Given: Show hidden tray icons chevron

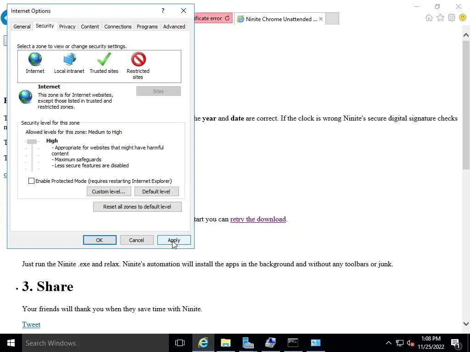Looking at the screenshot, I should point(388,343).
